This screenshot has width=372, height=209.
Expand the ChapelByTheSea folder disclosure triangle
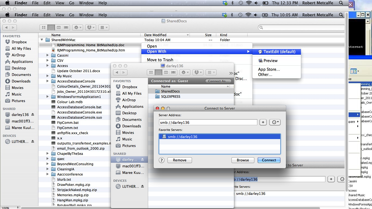[x=47, y=153]
